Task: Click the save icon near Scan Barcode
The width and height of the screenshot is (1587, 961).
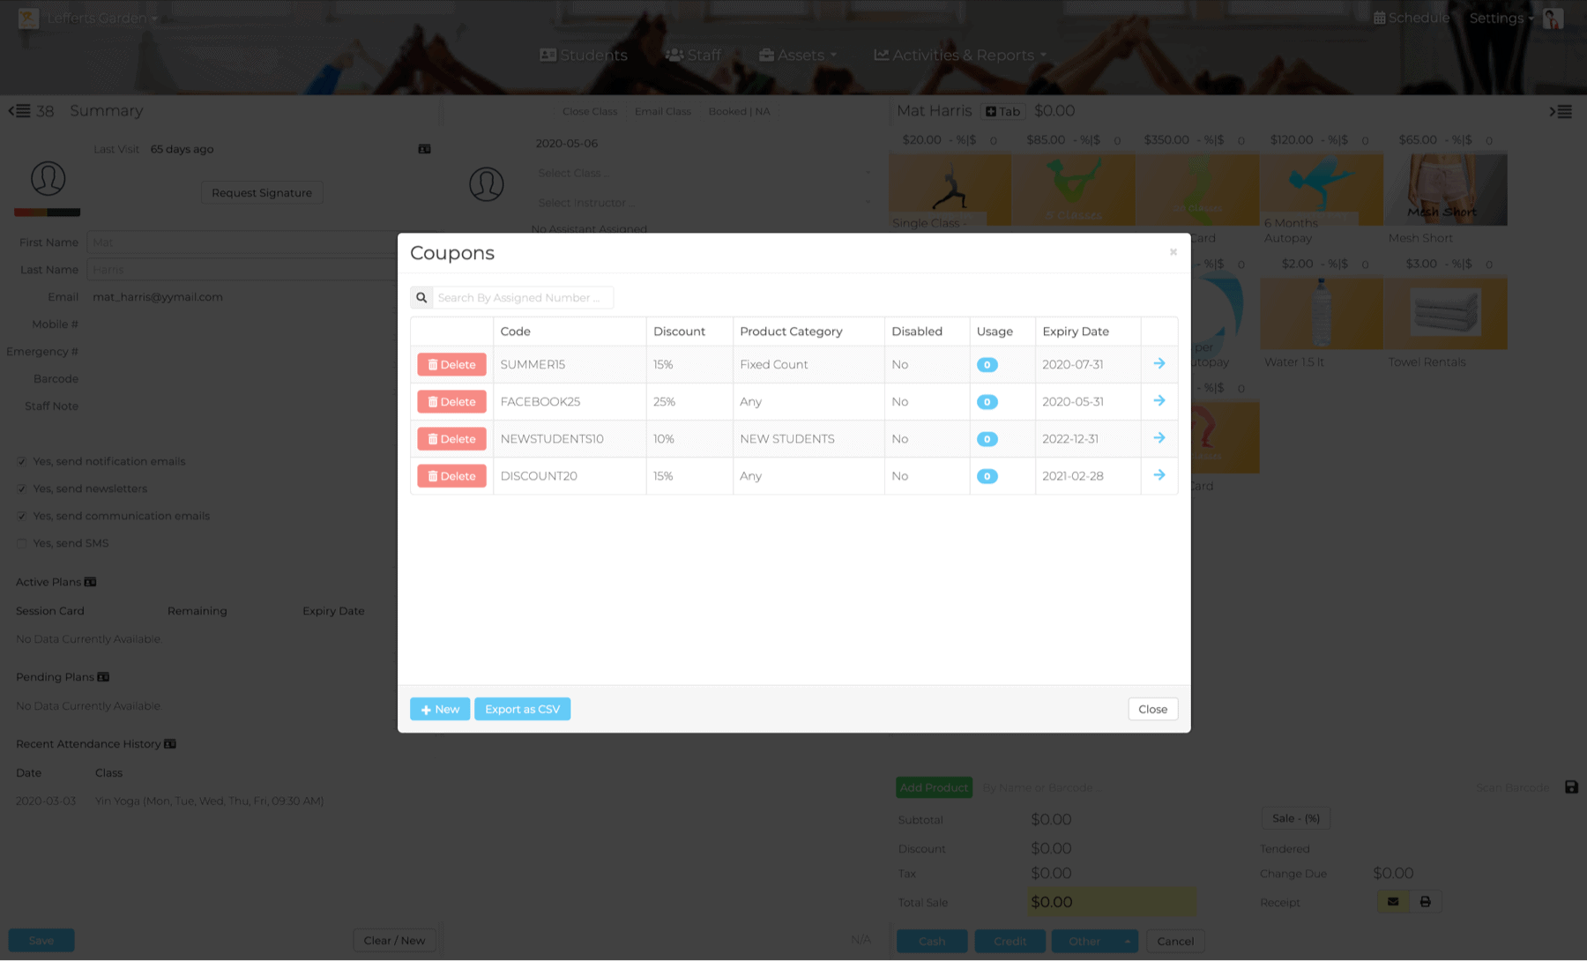Action: point(1571,787)
